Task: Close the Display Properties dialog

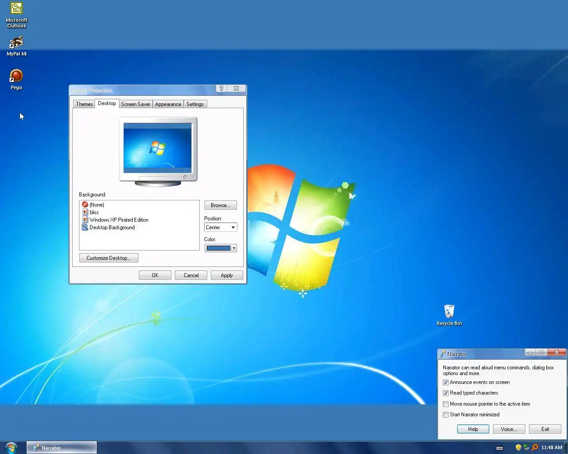Action: (237, 88)
